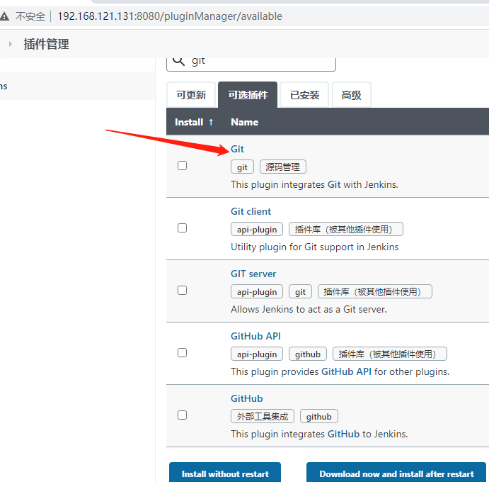Click 'Allows Jenkins to act as a Git server.' text
Screen dimensions: 489x482
pyautogui.click(x=309, y=309)
